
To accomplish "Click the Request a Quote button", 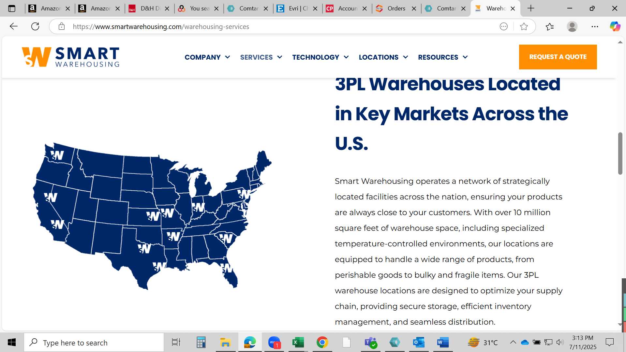I will [558, 57].
